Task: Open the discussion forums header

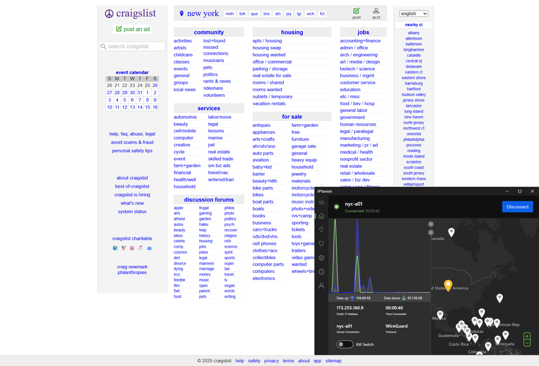Action: coord(208,200)
